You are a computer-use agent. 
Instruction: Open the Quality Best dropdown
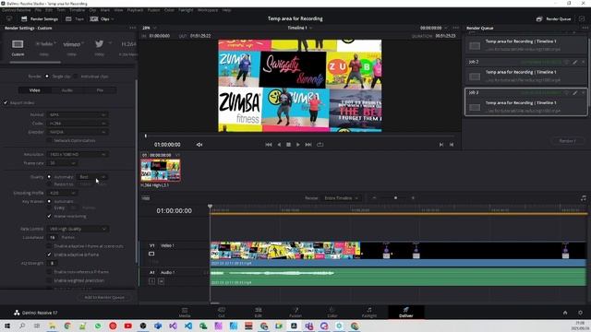coord(92,177)
